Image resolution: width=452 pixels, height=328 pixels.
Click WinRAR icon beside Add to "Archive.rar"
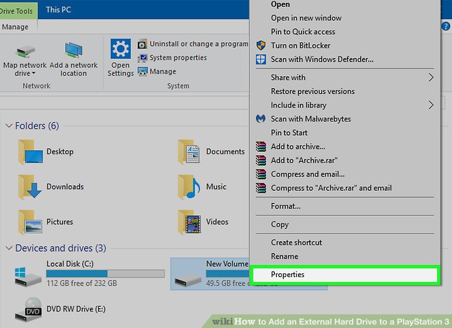(261, 160)
